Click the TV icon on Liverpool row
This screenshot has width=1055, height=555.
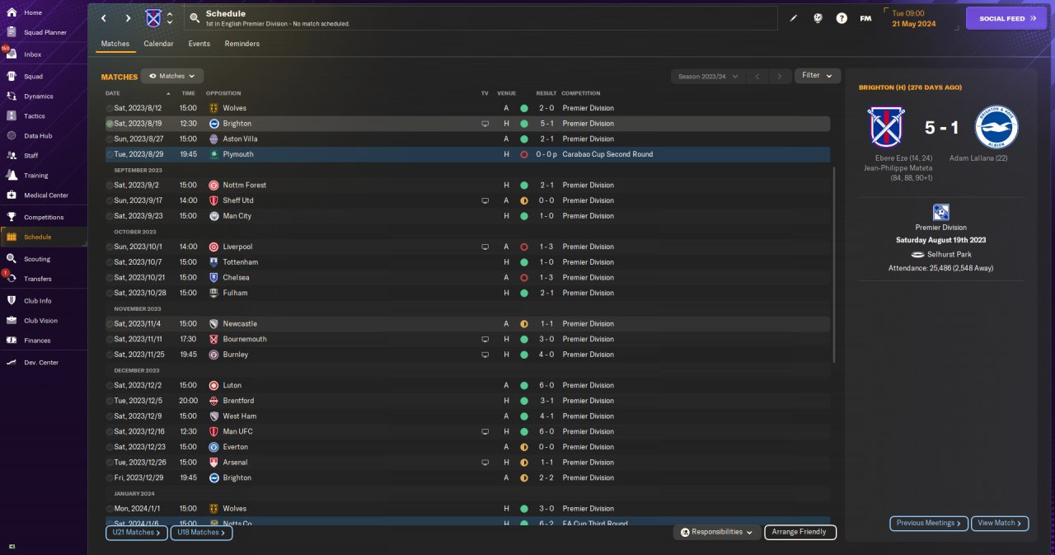point(485,247)
